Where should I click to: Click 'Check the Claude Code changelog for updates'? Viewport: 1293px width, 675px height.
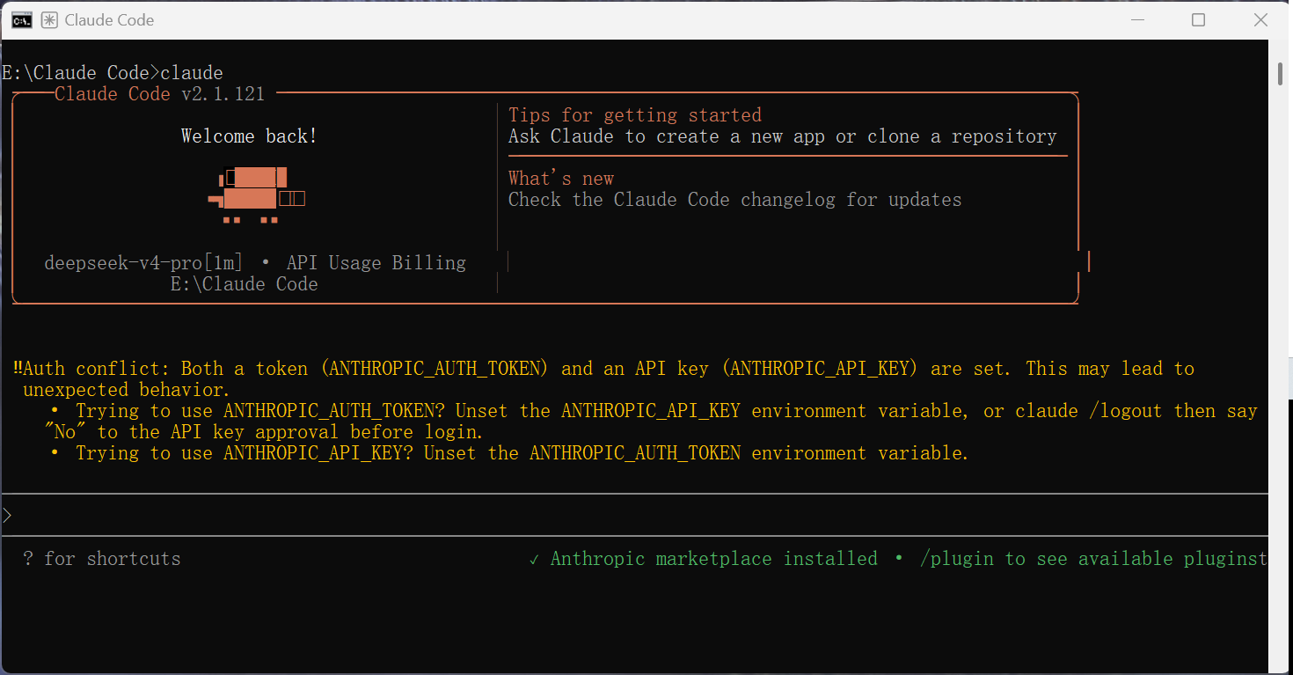[x=735, y=200]
